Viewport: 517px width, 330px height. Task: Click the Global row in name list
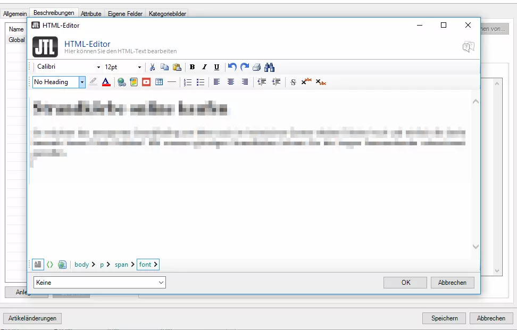(x=16, y=39)
